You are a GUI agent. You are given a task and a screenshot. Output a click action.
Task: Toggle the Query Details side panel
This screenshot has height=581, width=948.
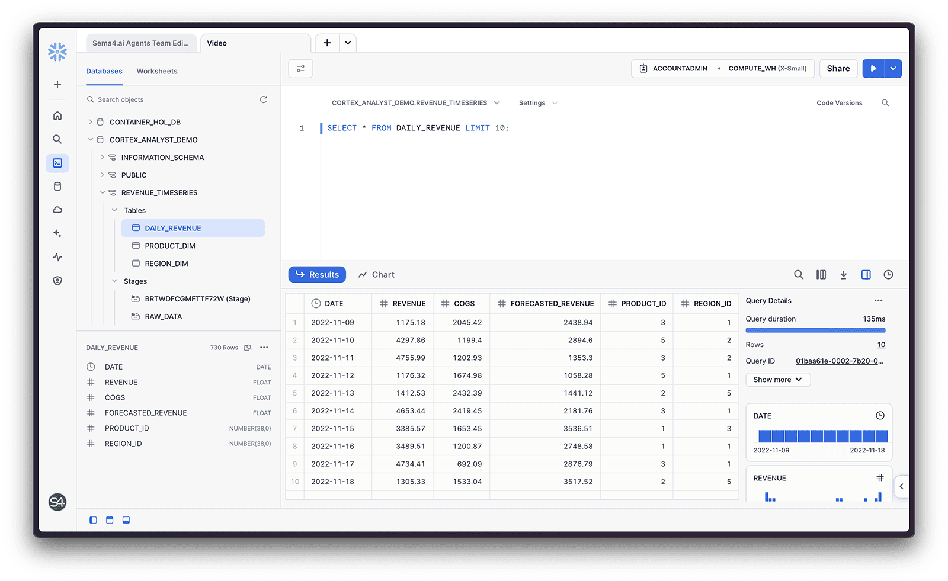[866, 274]
